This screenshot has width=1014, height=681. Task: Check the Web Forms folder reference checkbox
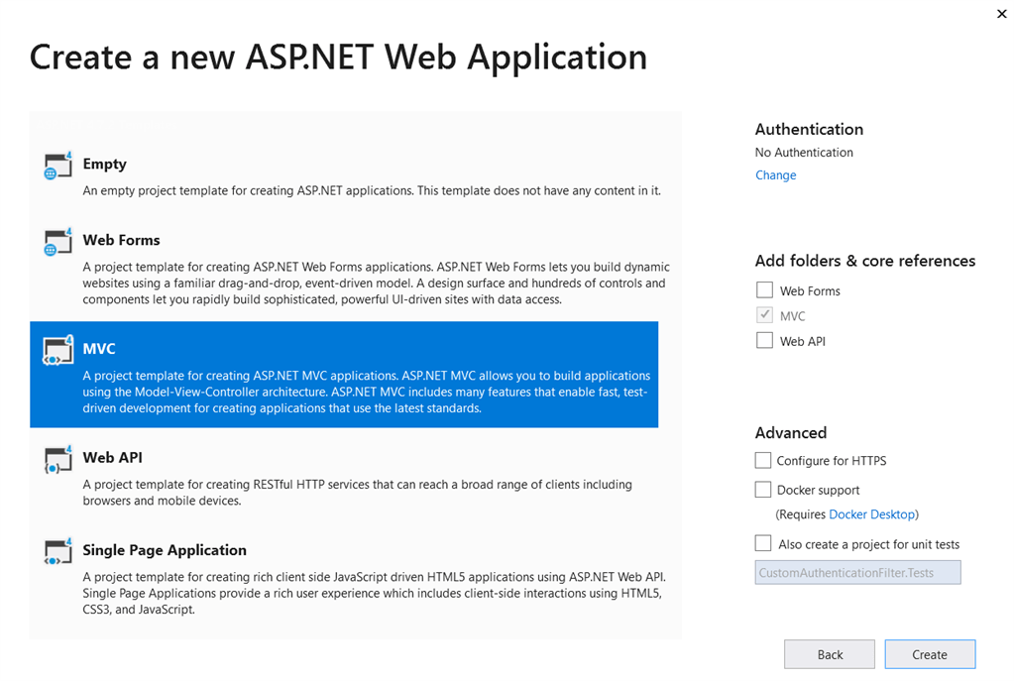pos(764,289)
